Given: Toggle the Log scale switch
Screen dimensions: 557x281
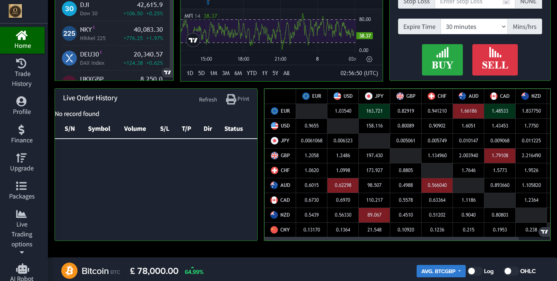Looking at the screenshot, I should click(x=475, y=271).
